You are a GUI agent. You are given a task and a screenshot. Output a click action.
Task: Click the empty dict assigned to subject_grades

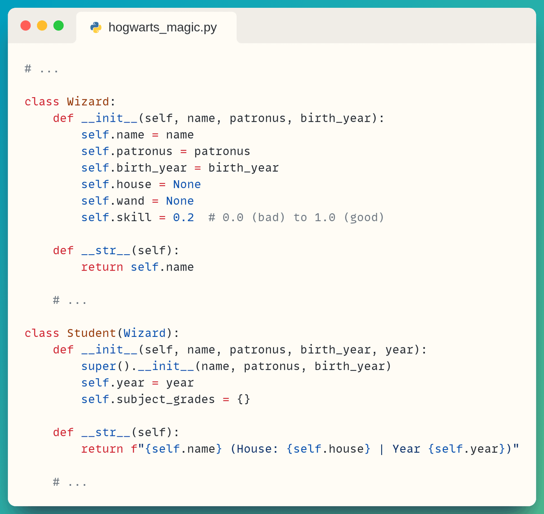243,400
